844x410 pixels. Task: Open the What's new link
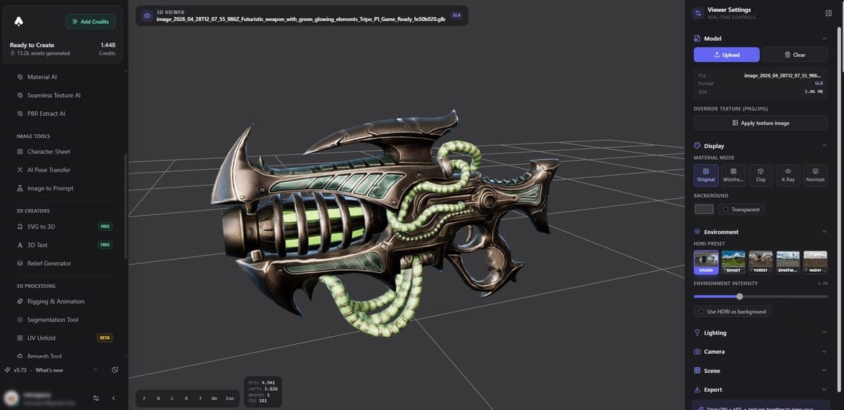coord(49,370)
